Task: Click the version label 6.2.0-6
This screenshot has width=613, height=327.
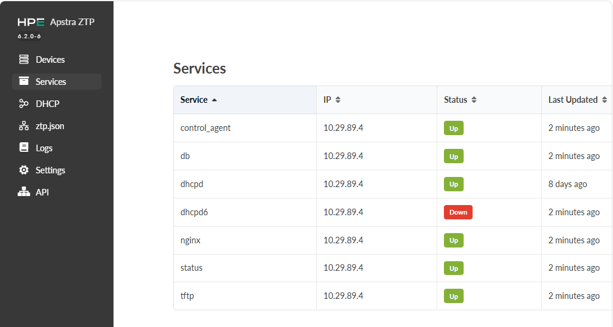Action: pyautogui.click(x=29, y=36)
